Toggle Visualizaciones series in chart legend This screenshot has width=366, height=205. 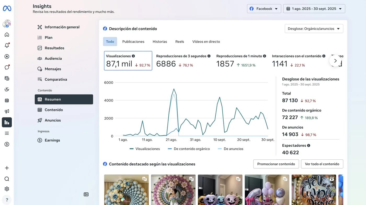(x=145, y=149)
